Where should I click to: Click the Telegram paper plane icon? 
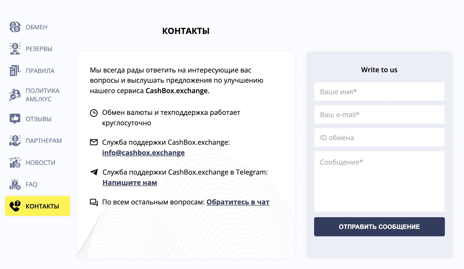coord(94,172)
